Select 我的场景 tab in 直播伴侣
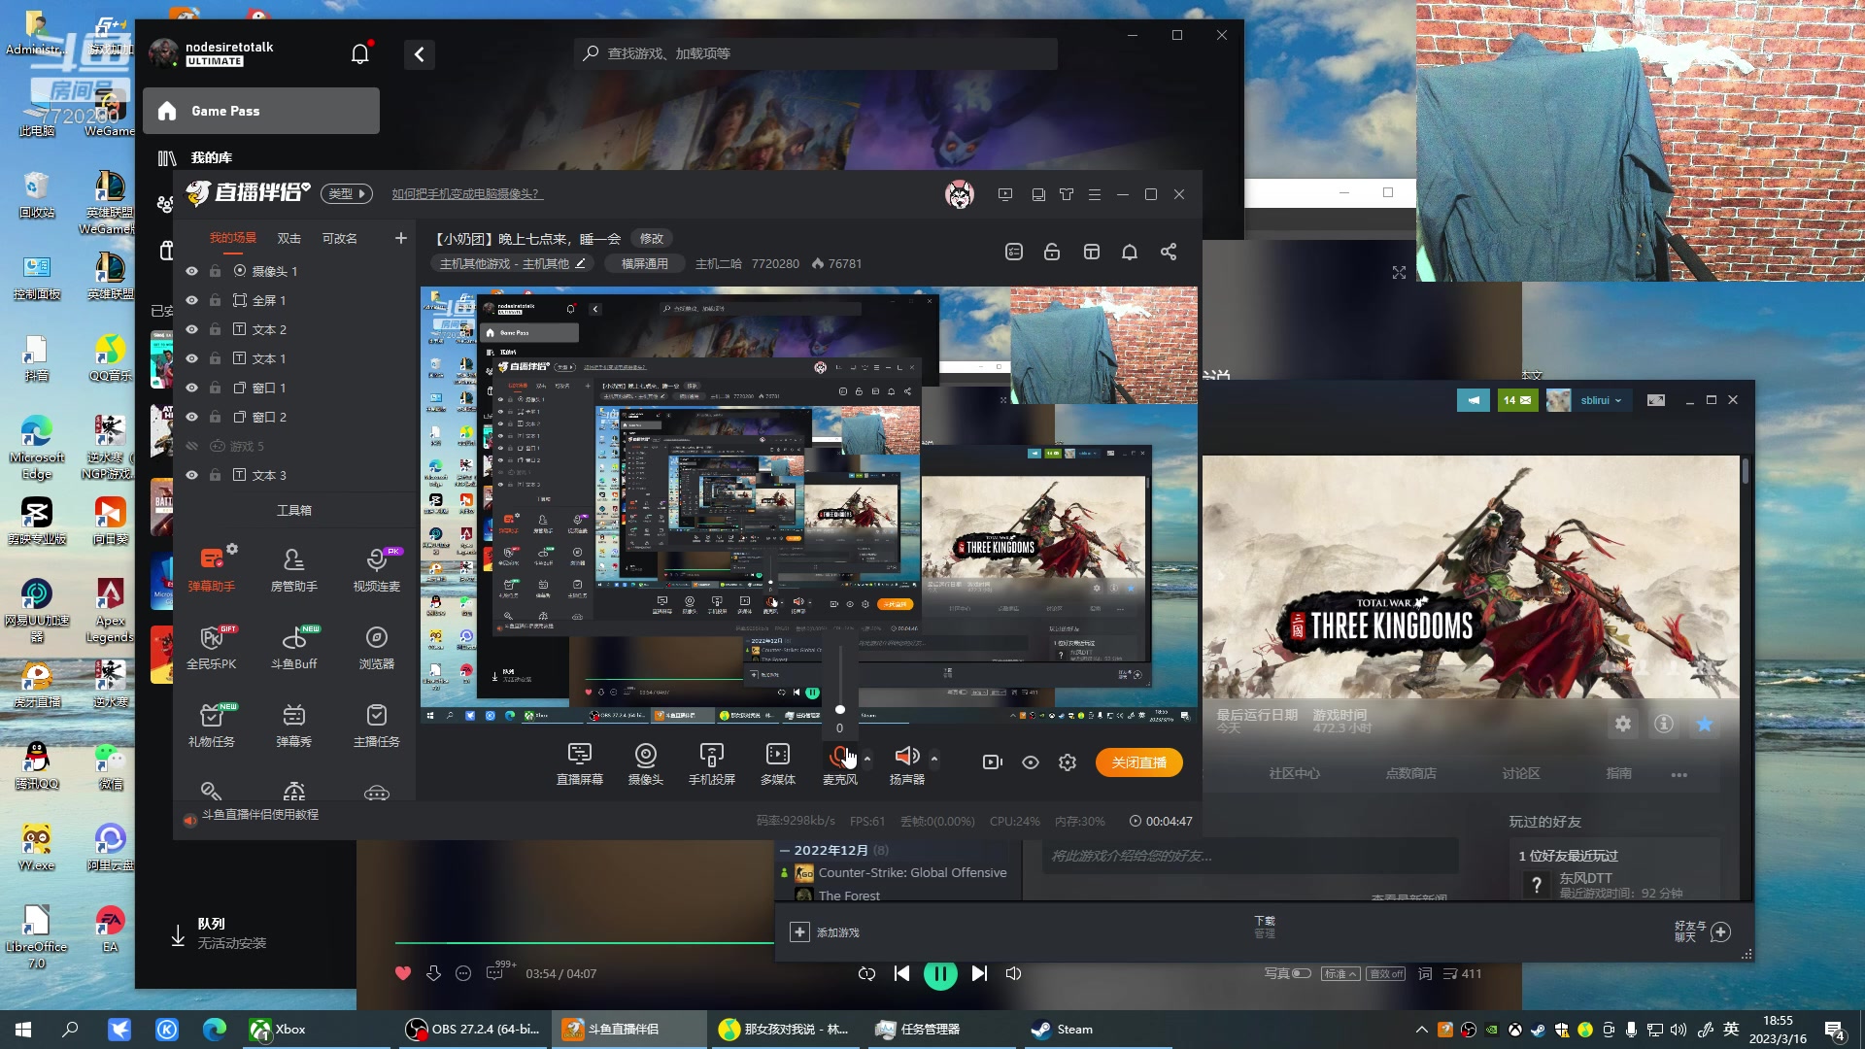 pos(232,237)
